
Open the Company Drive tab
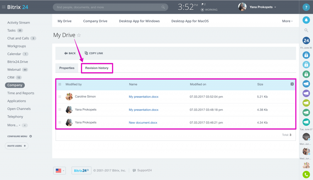(95, 21)
